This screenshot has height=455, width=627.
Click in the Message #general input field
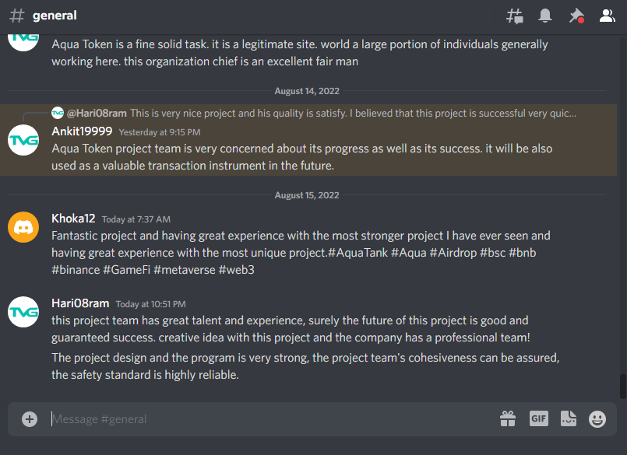(x=272, y=419)
